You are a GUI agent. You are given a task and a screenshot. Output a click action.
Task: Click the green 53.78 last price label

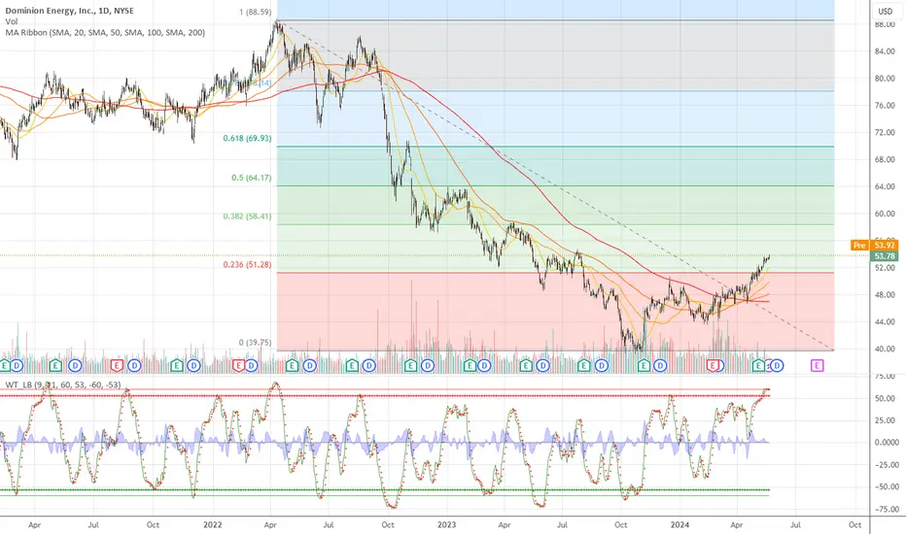pyautogui.click(x=885, y=255)
